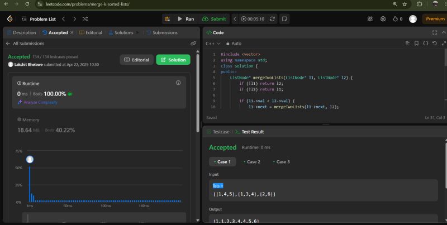The height and width of the screenshot is (225, 447).
Task: Toggle the Auto lock setting
Action: click(234, 44)
